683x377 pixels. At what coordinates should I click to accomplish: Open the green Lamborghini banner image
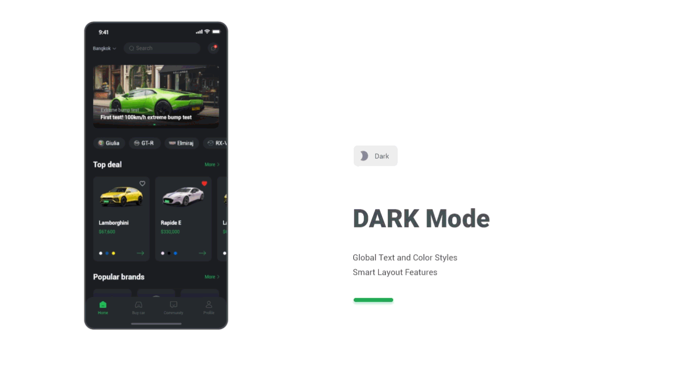coord(156,96)
